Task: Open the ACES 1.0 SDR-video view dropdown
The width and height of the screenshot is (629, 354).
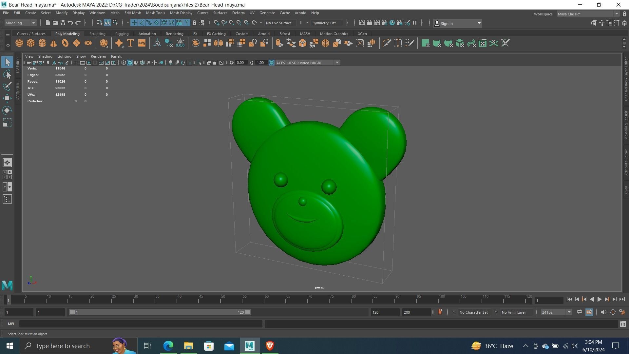Action: [x=308, y=63]
